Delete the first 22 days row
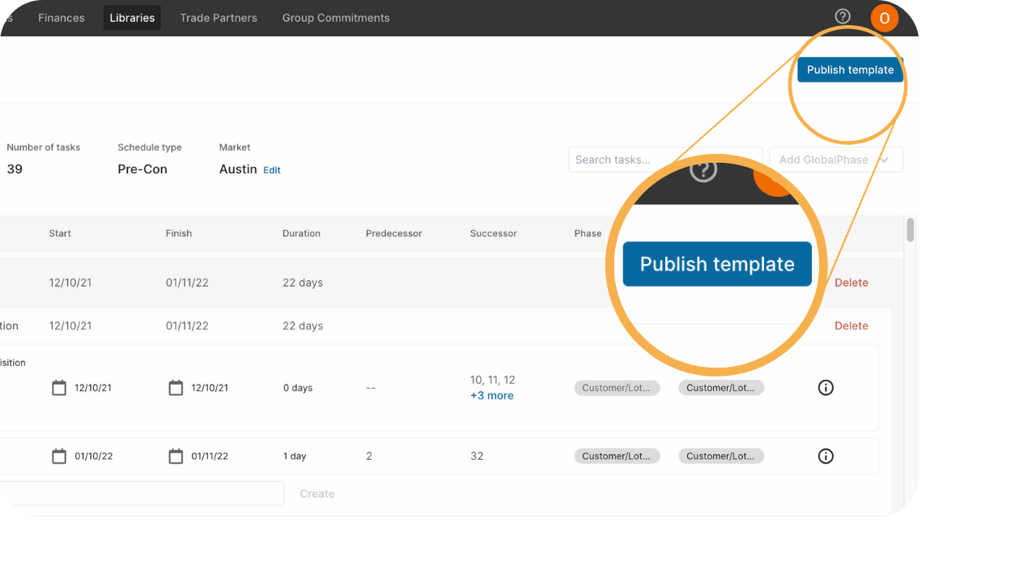 point(851,283)
